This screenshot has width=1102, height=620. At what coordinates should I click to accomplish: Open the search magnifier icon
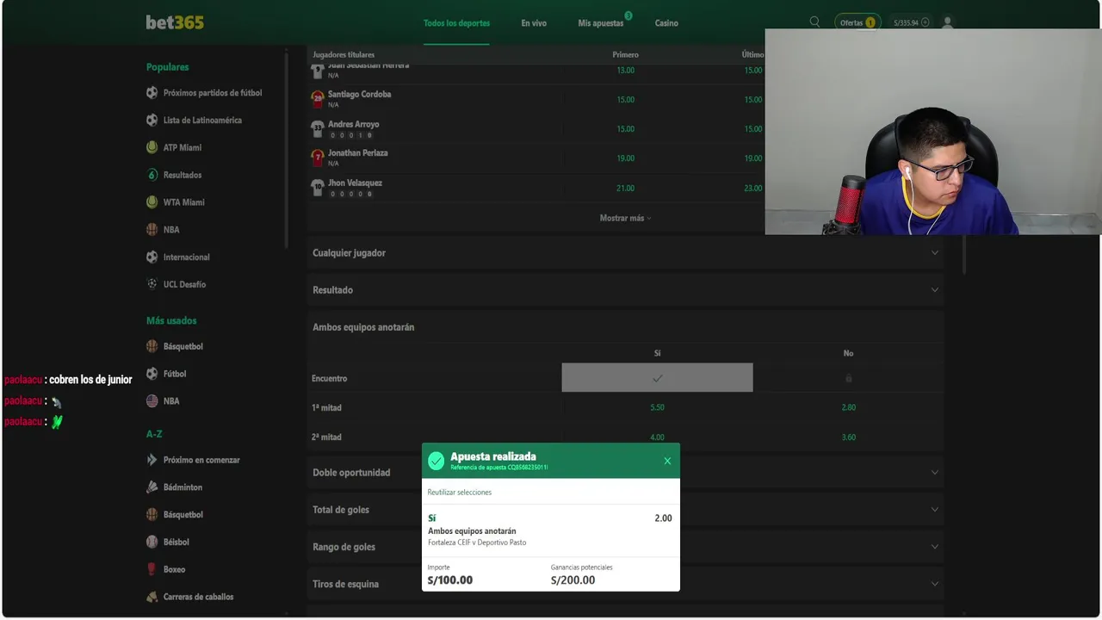pyautogui.click(x=814, y=22)
